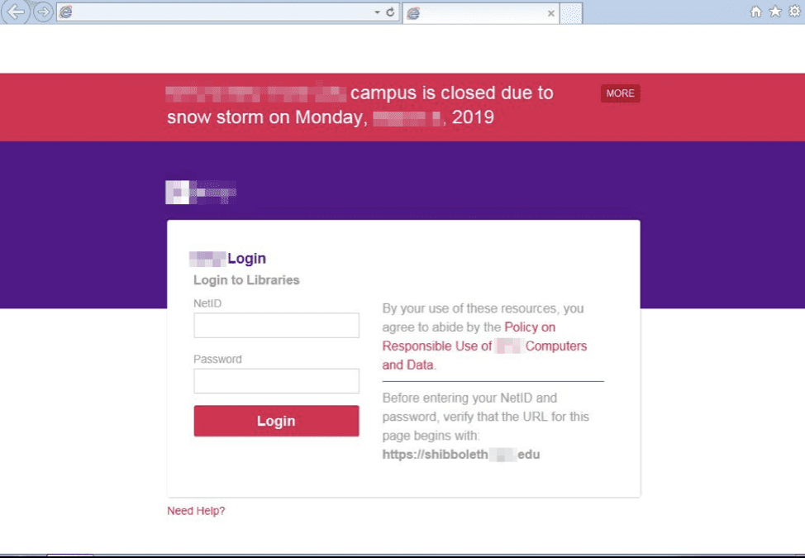Open the Tools gear icon
The height and width of the screenshot is (558, 805).
795,12
